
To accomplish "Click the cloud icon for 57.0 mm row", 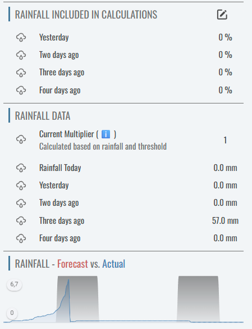I will (x=21, y=220).
